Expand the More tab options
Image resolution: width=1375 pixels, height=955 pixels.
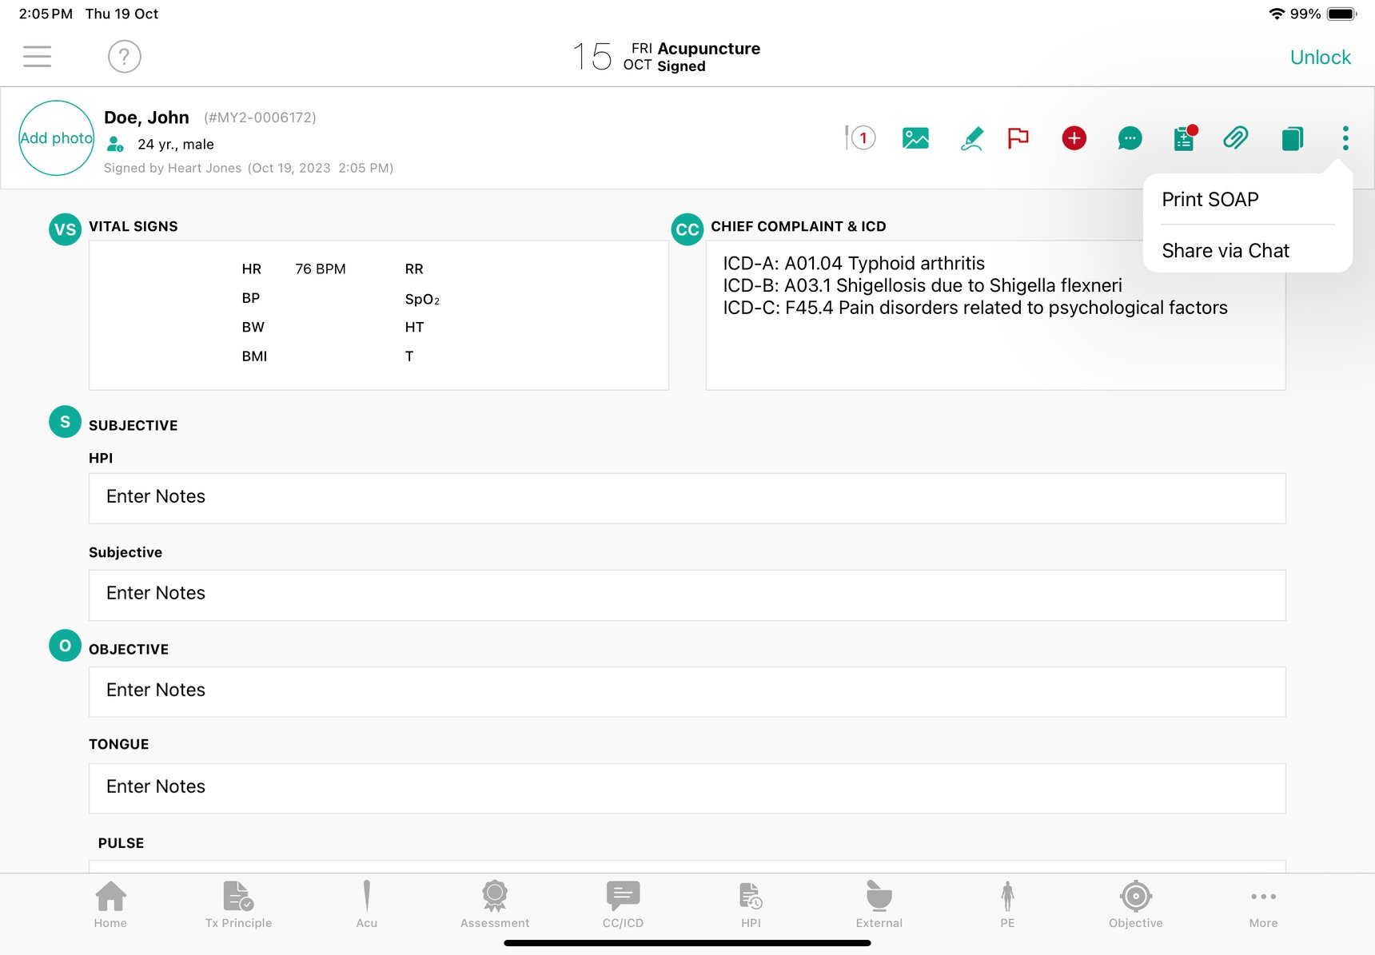click(x=1263, y=905)
